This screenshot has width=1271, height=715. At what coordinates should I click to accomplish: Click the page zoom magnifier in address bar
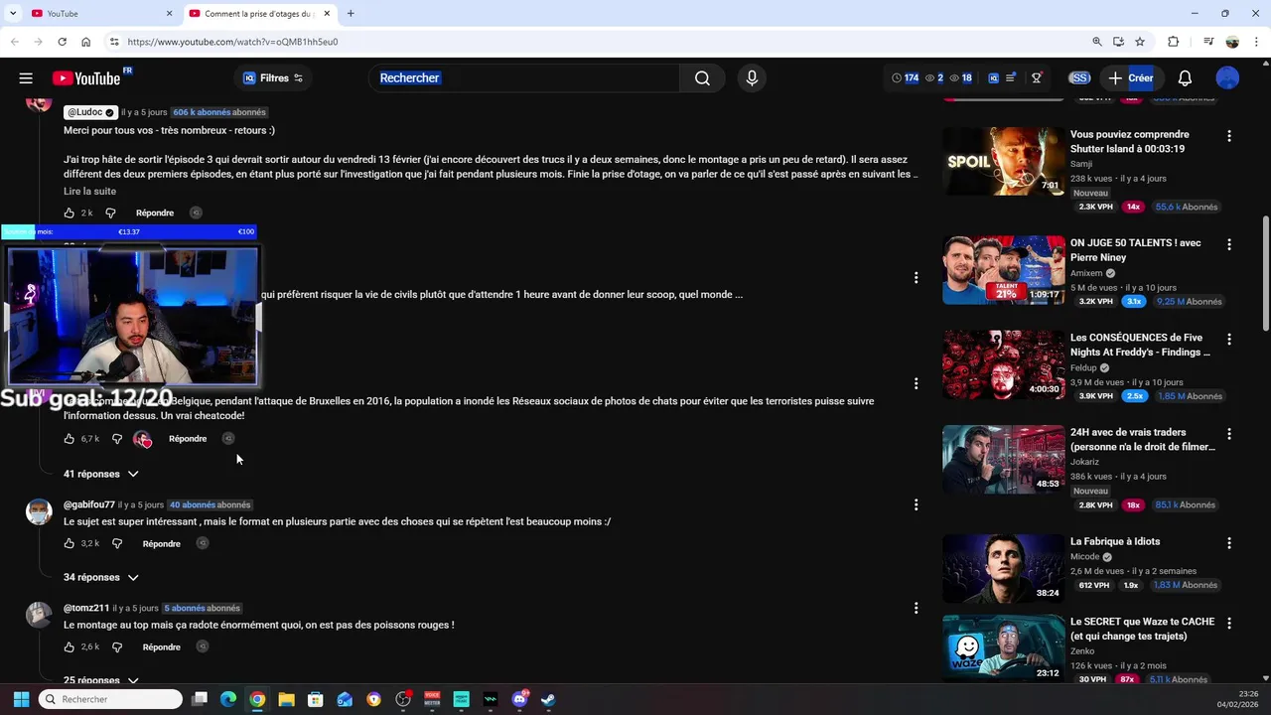1097,42
